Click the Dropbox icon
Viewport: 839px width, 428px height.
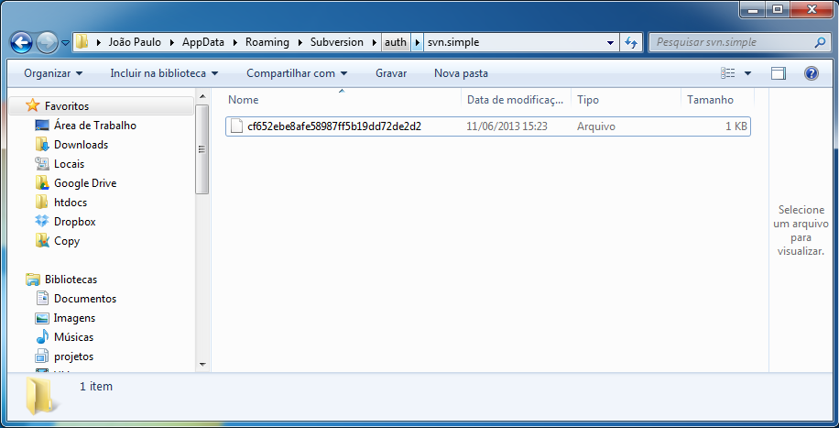click(x=42, y=221)
